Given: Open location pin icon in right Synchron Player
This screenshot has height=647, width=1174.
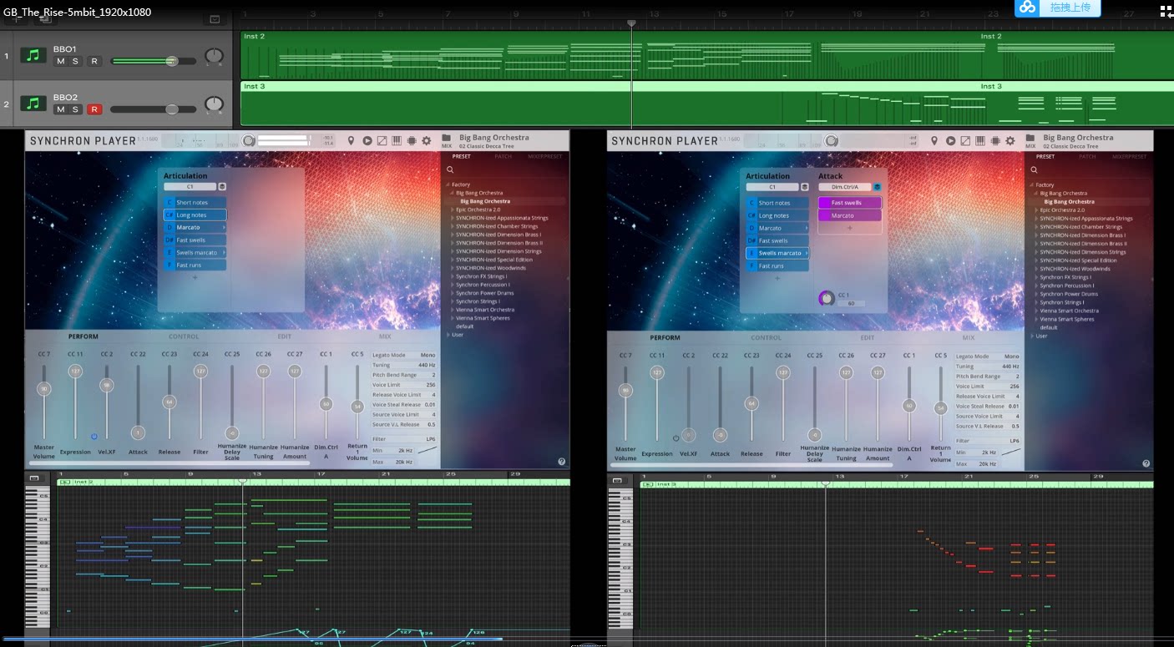Looking at the screenshot, I should tap(934, 141).
